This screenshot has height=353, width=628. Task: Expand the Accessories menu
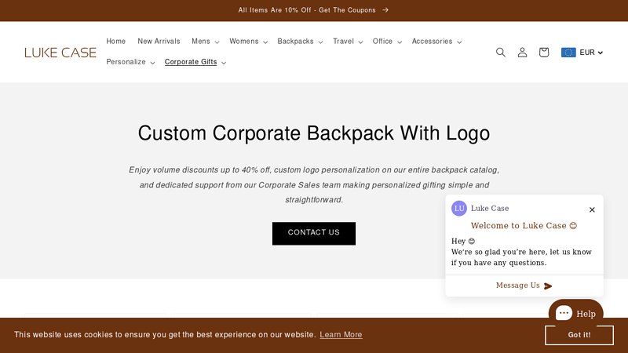pyautogui.click(x=436, y=42)
